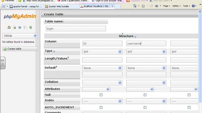Open Type dropdown for ID column

(102, 52)
